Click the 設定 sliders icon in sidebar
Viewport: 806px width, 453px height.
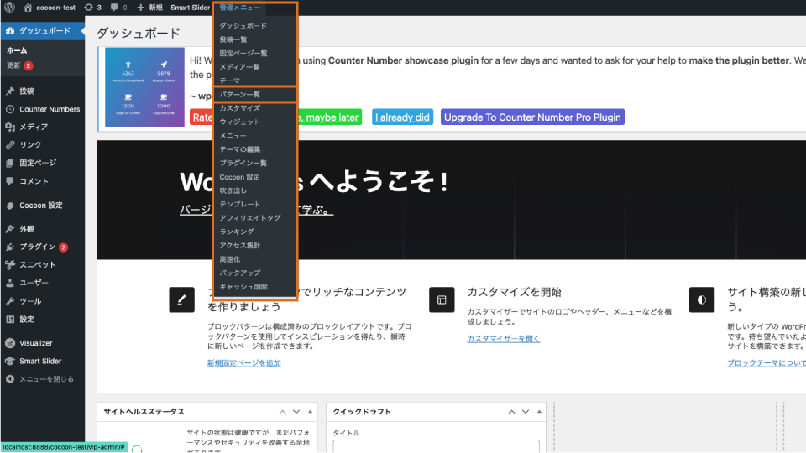coord(10,319)
